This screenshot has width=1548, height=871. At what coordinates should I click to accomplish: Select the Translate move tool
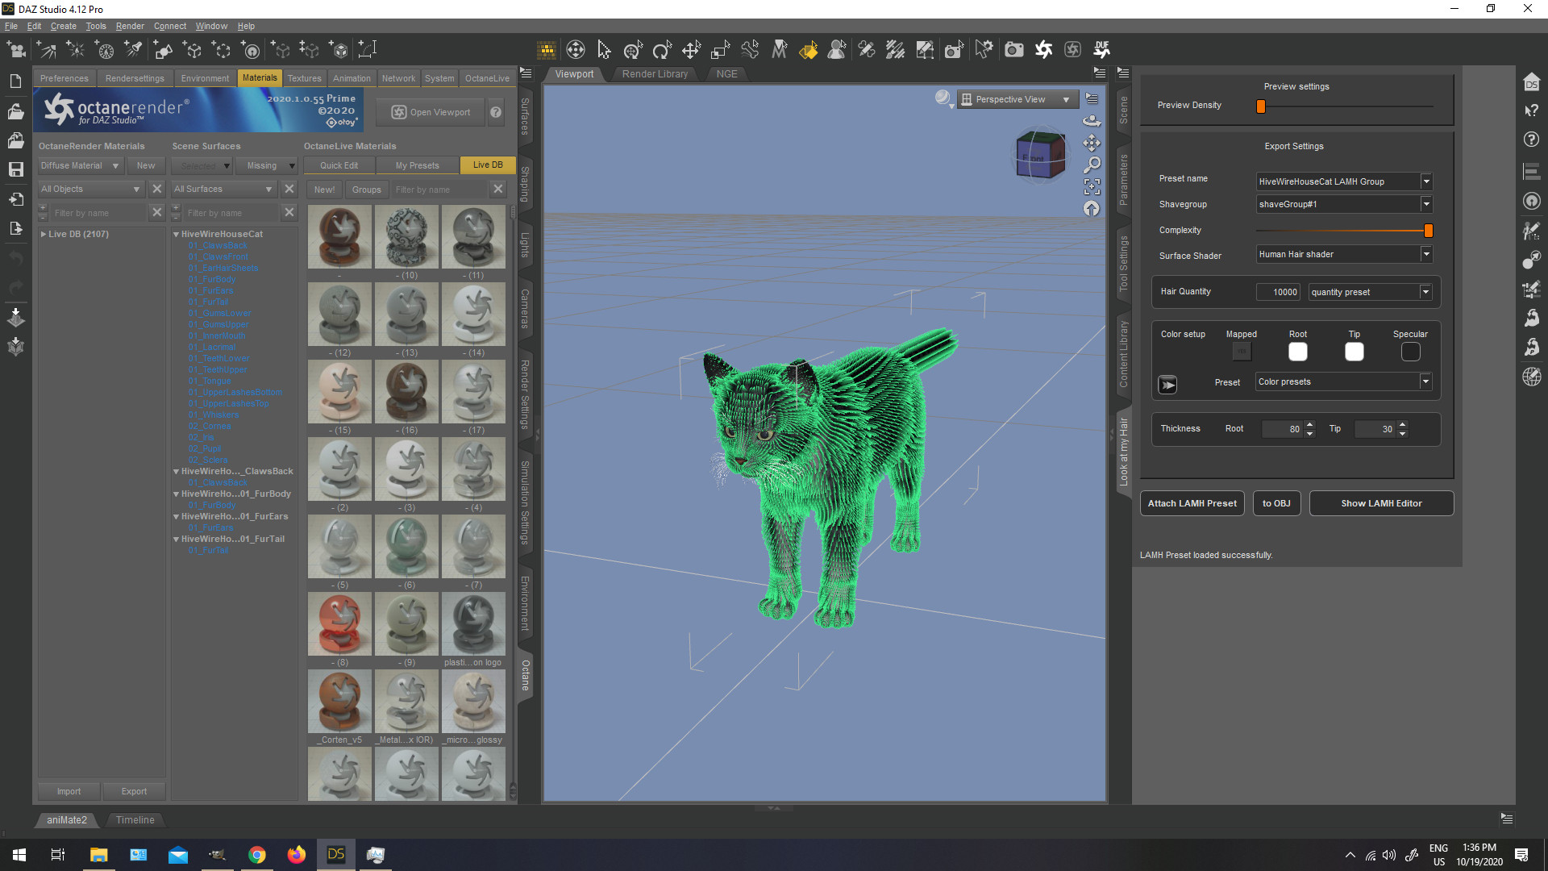[691, 50]
